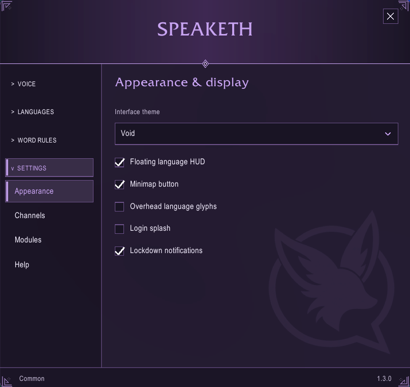Click the Interface theme label
The image size is (410, 387).
(x=137, y=112)
